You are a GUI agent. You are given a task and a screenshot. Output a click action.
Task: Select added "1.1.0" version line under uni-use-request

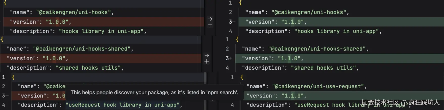tap(344, 96)
